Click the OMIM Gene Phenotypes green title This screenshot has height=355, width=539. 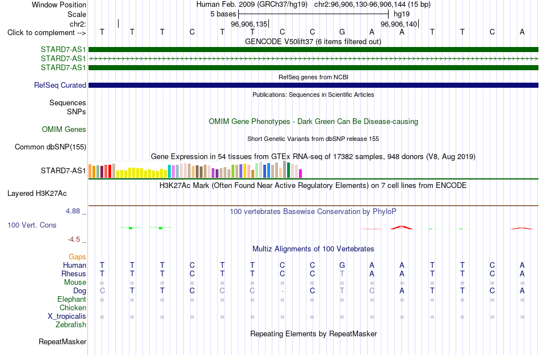pyautogui.click(x=313, y=121)
